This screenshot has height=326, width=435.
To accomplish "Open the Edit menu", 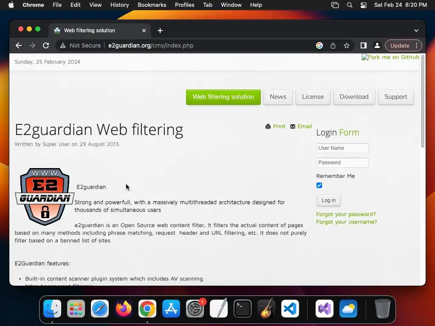I will click(x=75, y=5).
